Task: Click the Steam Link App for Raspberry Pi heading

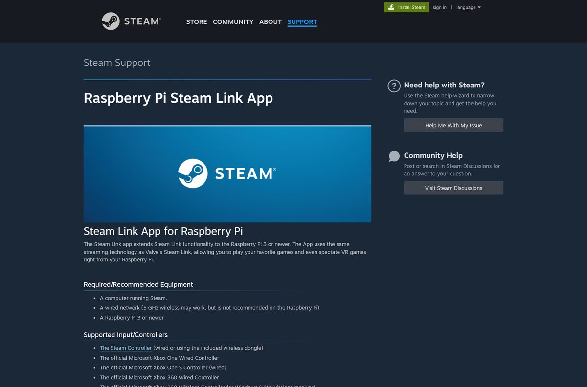Action: (163, 231)
